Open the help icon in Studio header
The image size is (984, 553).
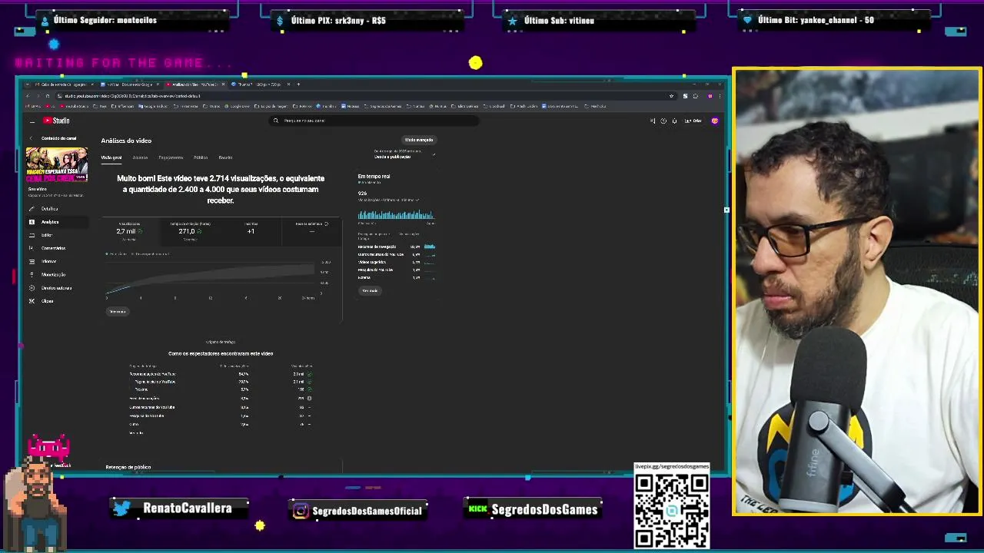663,121
